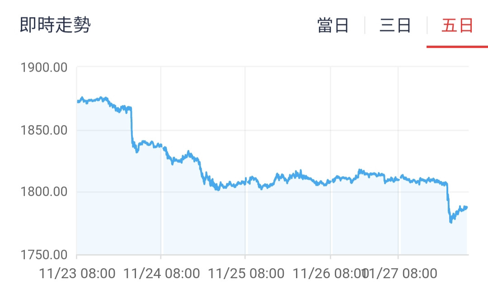Image resolution: width=488 pixels, height=303 pixels.
Task: Click the x-axis tick above 11/27 08:00
Action: (398, 257)
